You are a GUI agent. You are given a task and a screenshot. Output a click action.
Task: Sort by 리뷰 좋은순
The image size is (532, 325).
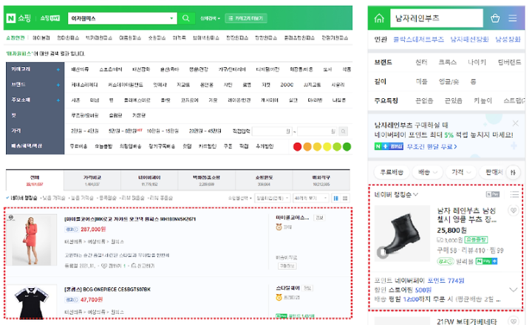coord(160,198)
